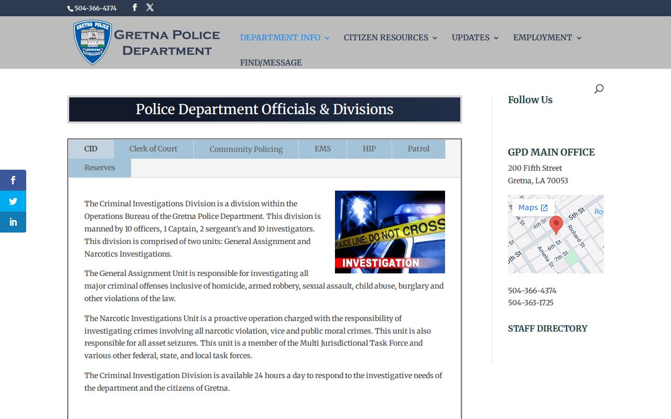Click the sidebar number 504-363-1725
This screenshot has width=671, height=419.
(531, 303)
